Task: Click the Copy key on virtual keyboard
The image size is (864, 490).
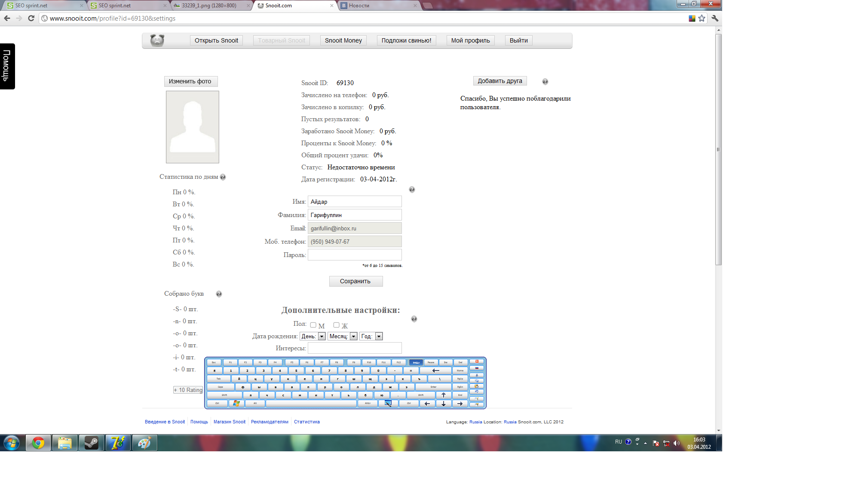Action: click(x=477, y=381)
